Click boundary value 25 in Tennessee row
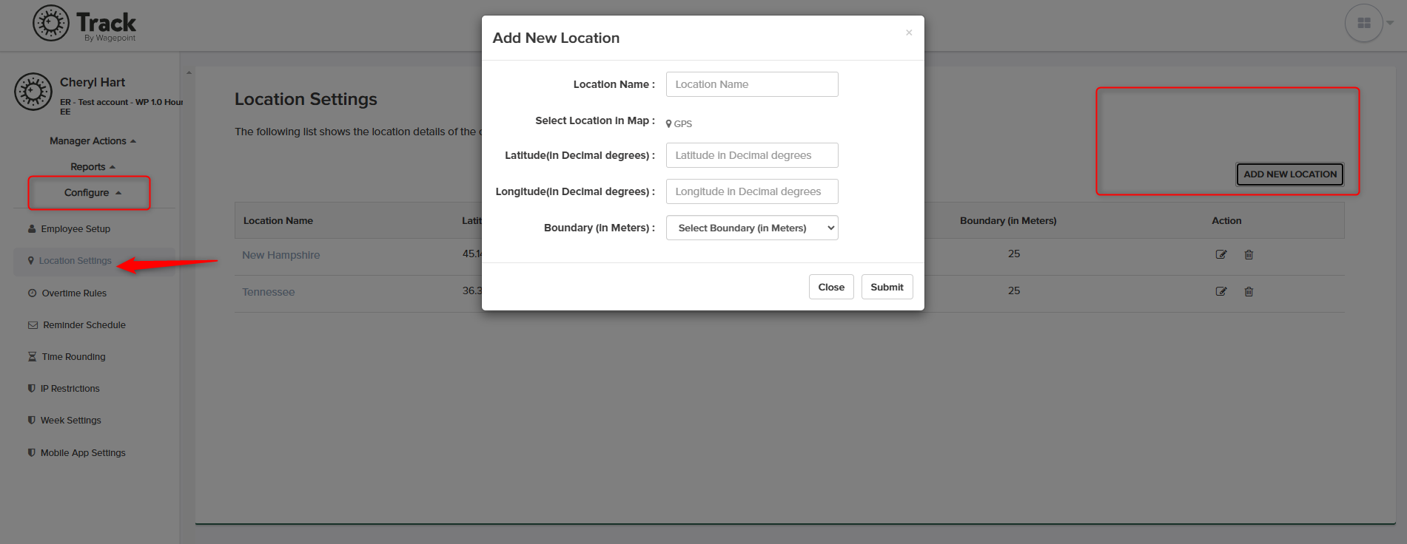 click(x=1014, y=290)
